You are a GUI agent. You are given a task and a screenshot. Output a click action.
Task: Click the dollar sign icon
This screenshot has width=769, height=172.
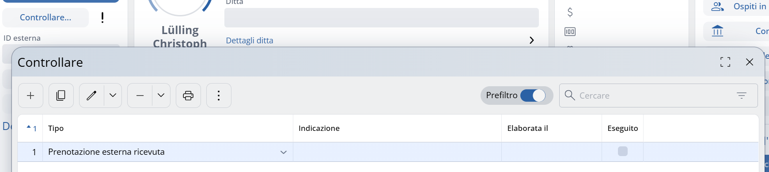tap(570, 12)
